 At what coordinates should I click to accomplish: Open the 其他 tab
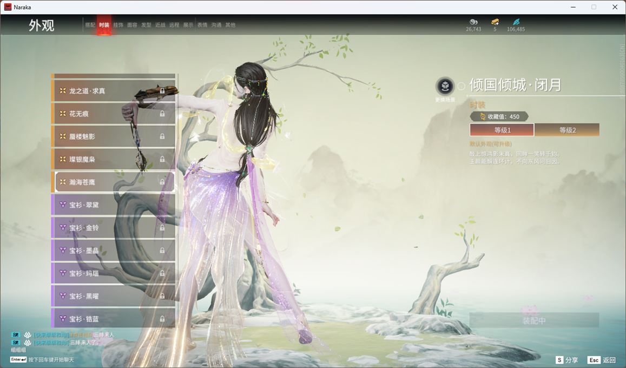pos(230,25)
